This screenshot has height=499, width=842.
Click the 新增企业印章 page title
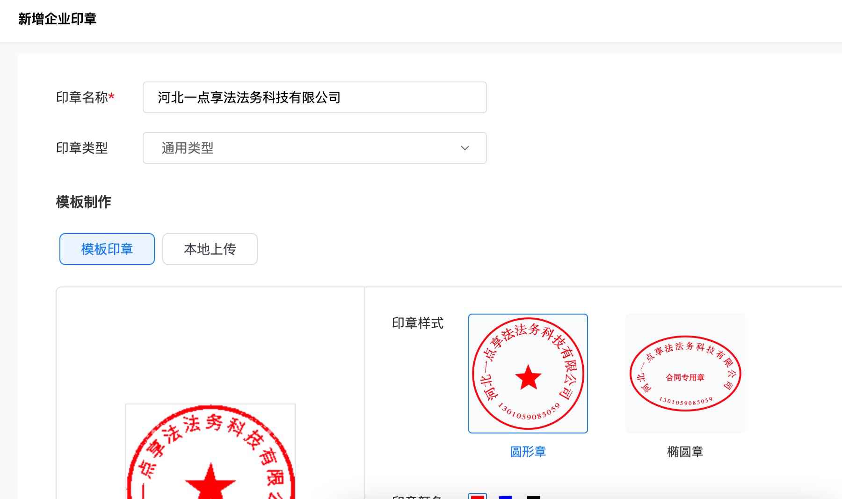[57, 19]
